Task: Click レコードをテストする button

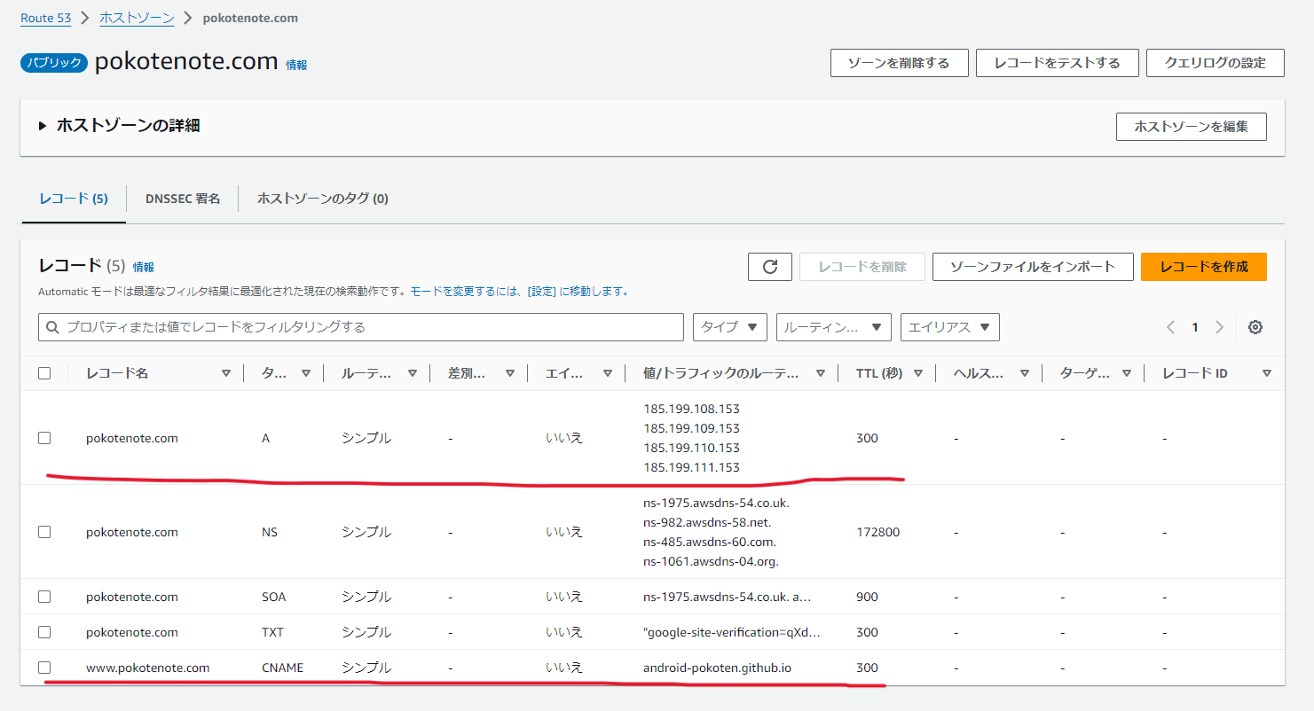Action: (x=1057, y=63)
